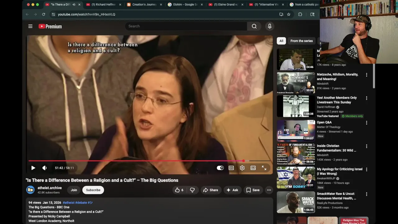The height and width of the screenshot is (224, 398).
Task: Open the Ask AI button
Action: [232, 190]
